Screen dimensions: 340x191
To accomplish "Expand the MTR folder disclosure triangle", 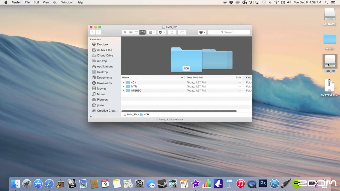I will pos(124,86).
